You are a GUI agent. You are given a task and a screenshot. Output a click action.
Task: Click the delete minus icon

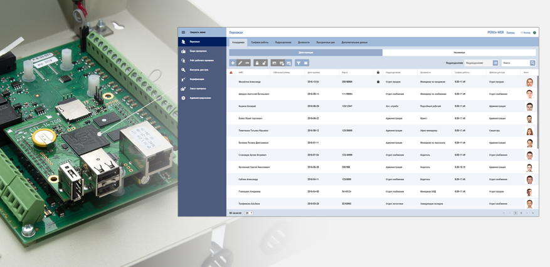(247, 63)
